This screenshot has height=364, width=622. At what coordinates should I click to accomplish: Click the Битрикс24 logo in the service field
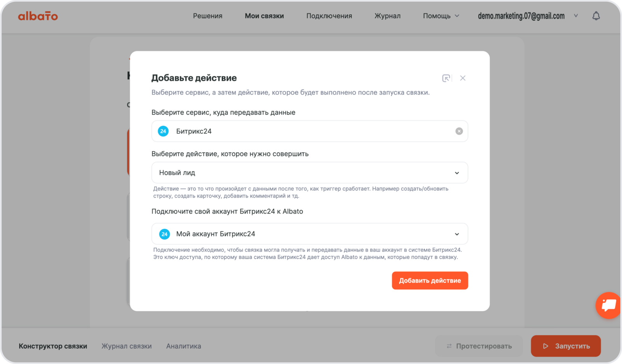(163, 131)
